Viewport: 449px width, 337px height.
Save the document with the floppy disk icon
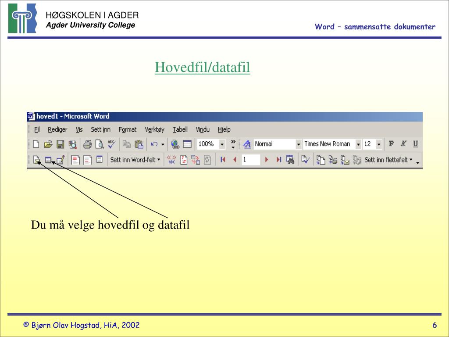click(60, 144)
